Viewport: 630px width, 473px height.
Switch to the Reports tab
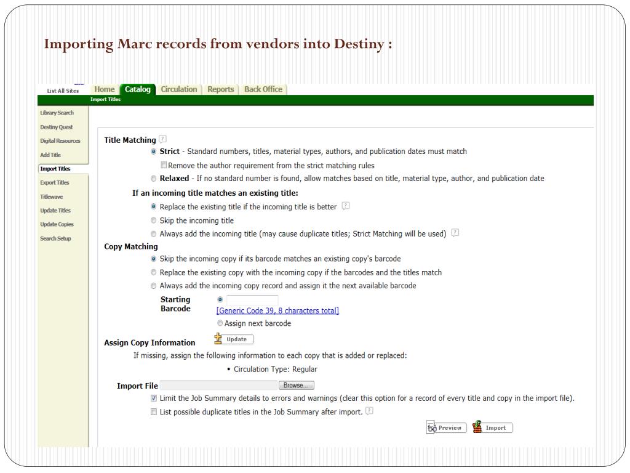click(221, 89)
